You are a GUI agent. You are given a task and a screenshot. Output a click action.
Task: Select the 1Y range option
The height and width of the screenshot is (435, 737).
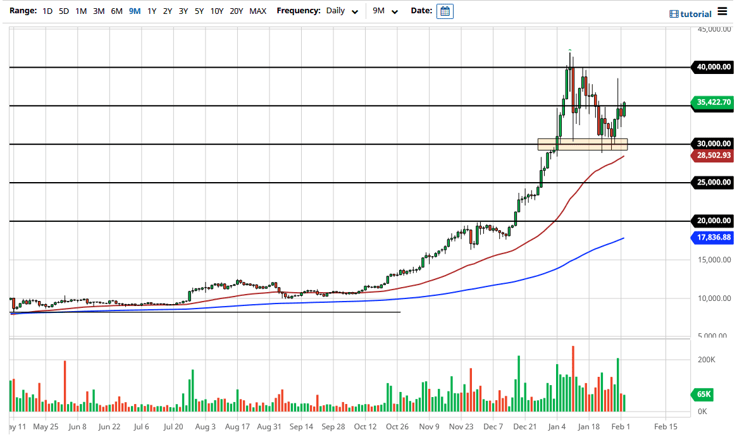coord(151,11)
